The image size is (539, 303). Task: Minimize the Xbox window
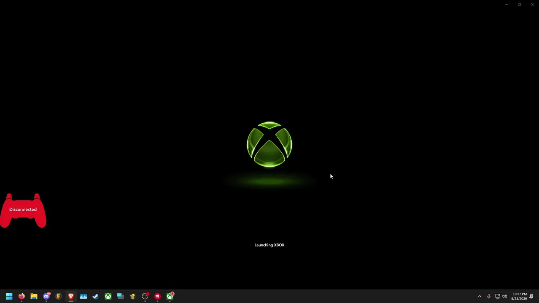(x=507, y=5)
